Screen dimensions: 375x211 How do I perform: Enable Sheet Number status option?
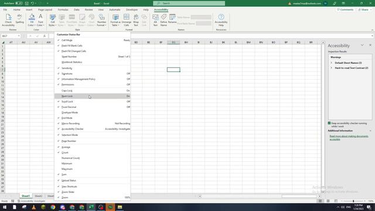click(x=93, y=57)
